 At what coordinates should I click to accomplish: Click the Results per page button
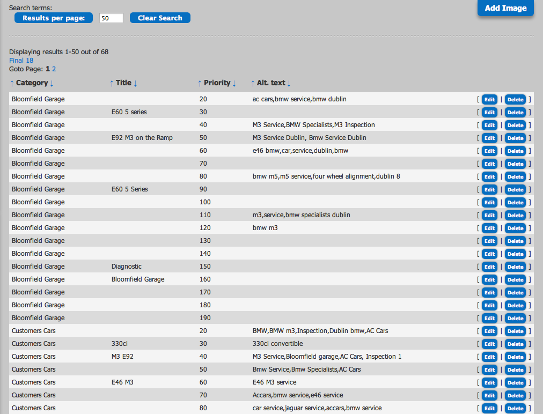[54, 18]
